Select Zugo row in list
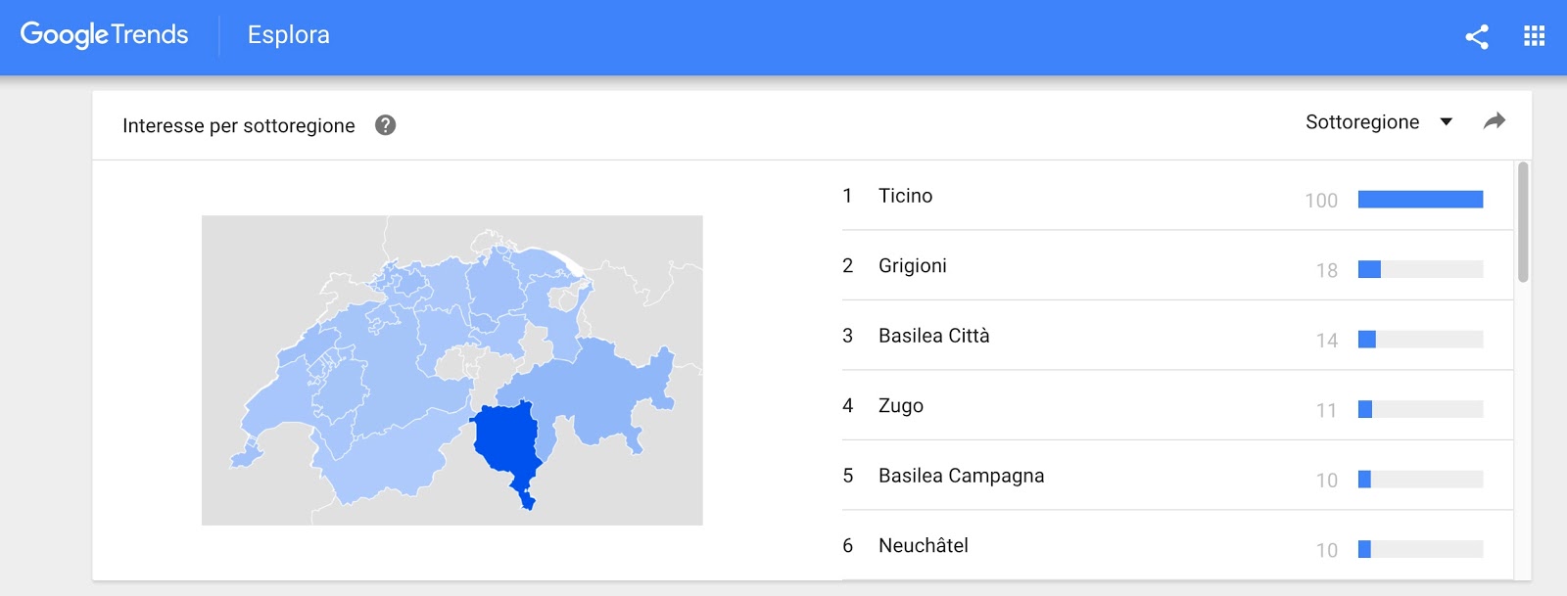This screenshot has height=596, width=1567. [1177, 405]
